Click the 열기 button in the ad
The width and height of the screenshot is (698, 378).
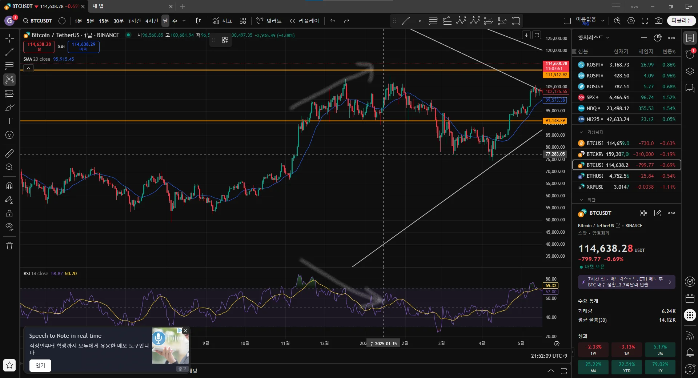(x=40, y=366)
